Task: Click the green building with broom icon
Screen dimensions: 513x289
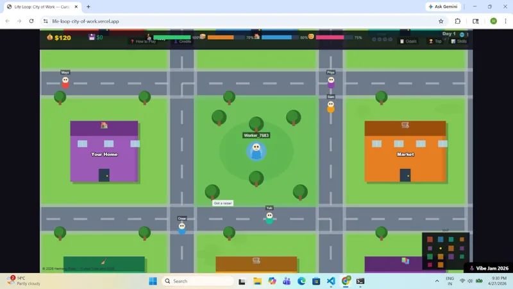Action: click(x=104, y=264)
